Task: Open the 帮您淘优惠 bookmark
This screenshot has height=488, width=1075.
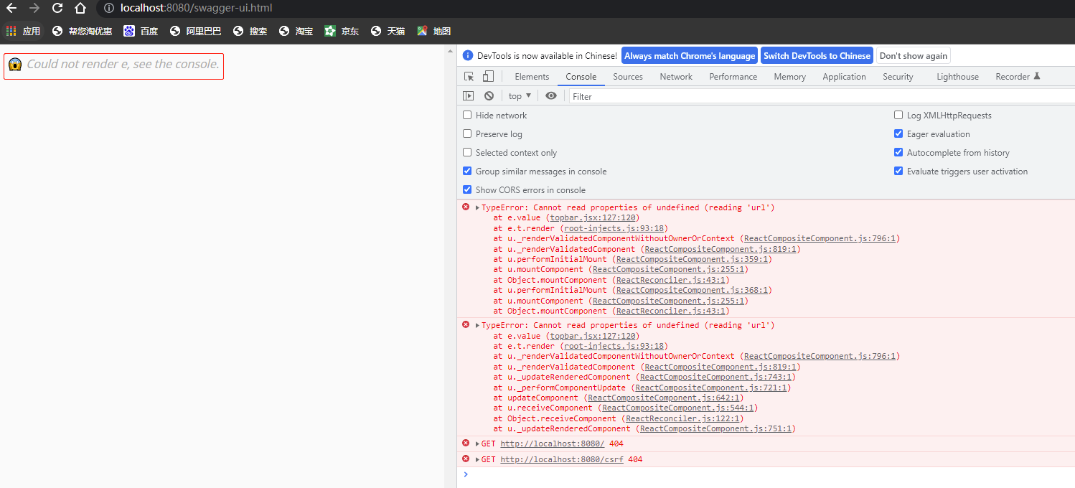Action: pyautogui.click(x=82, y=31)
